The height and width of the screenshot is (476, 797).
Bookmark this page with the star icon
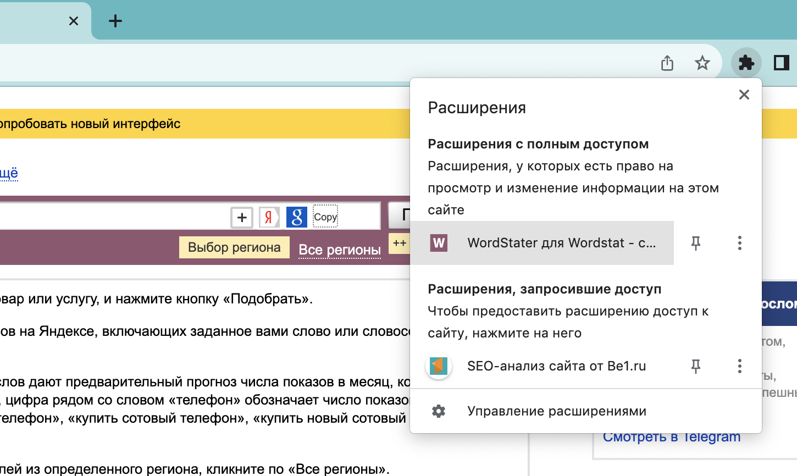[x=702, y=63]
